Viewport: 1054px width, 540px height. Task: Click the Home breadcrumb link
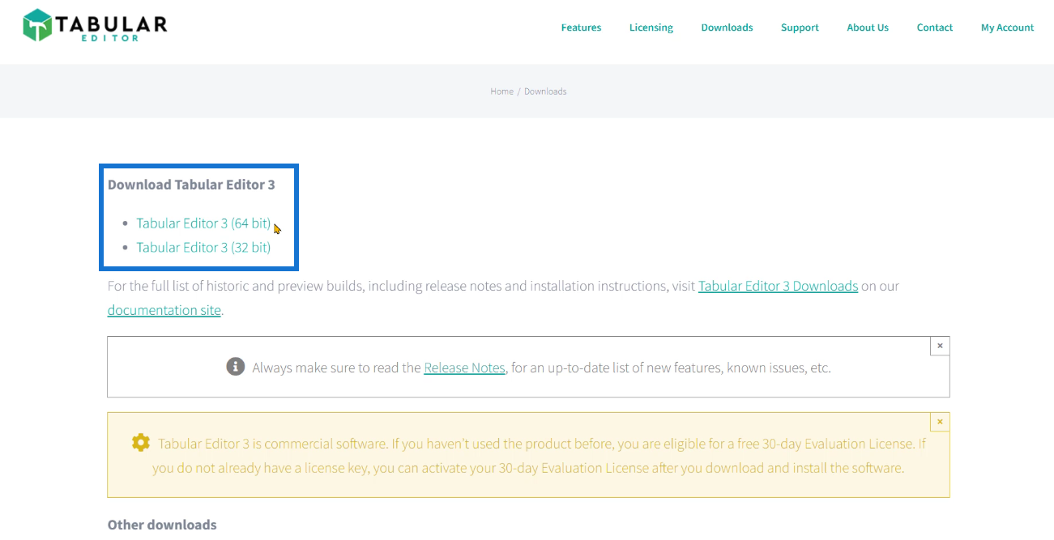pos(501,91)
